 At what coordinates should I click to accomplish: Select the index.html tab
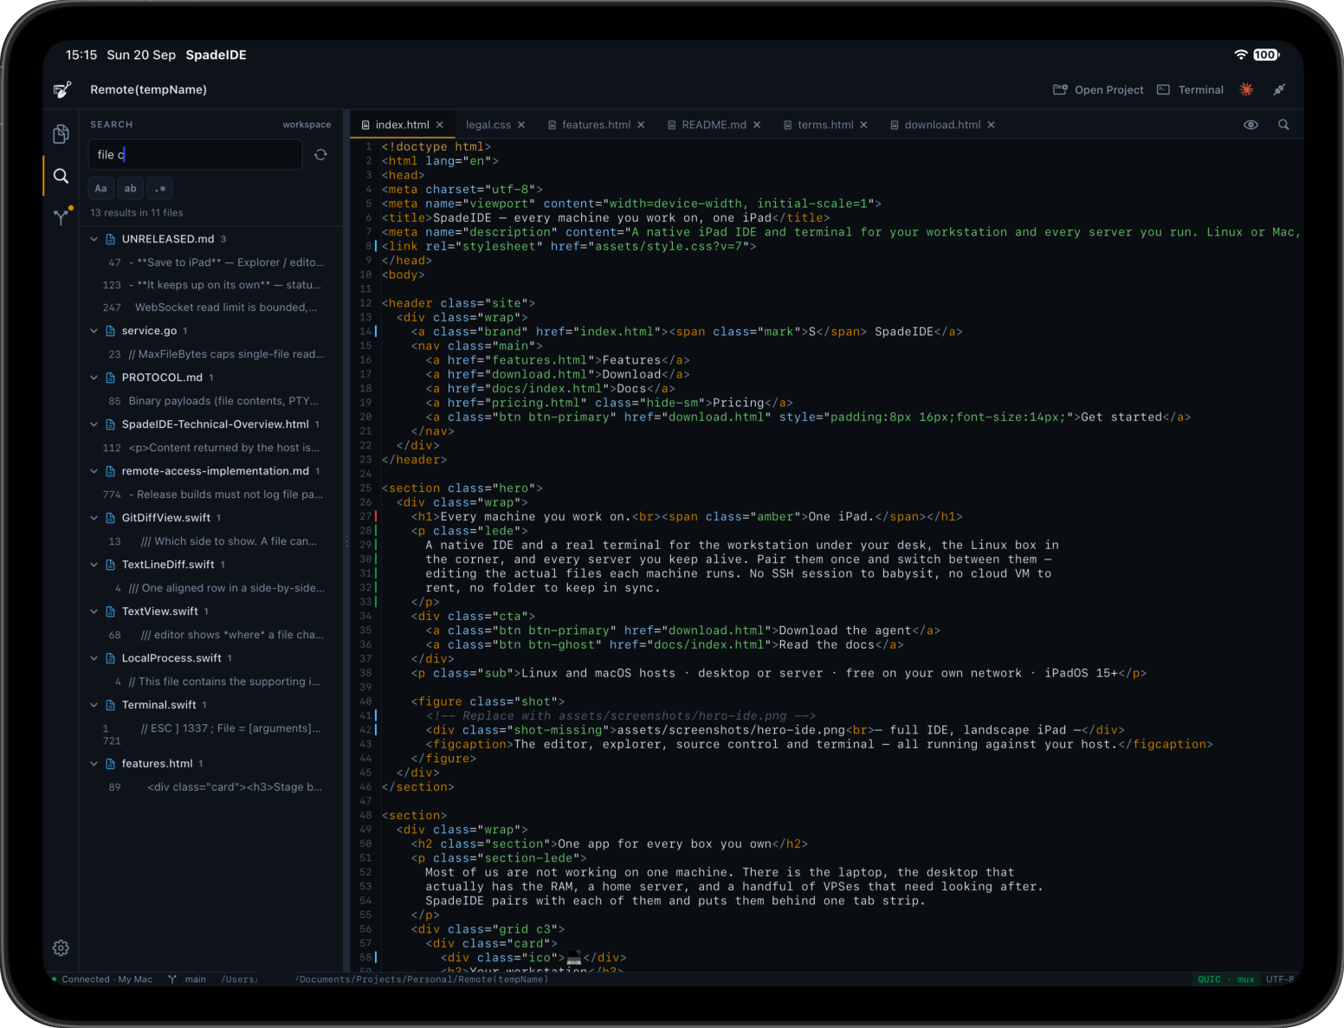point(402,125)
